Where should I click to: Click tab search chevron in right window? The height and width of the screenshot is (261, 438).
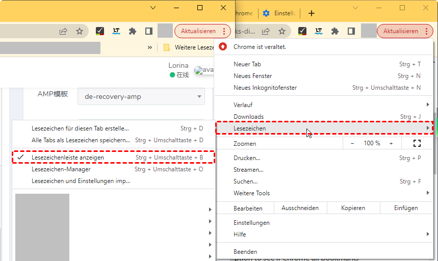pyautogui.click(x=355, y=8)
